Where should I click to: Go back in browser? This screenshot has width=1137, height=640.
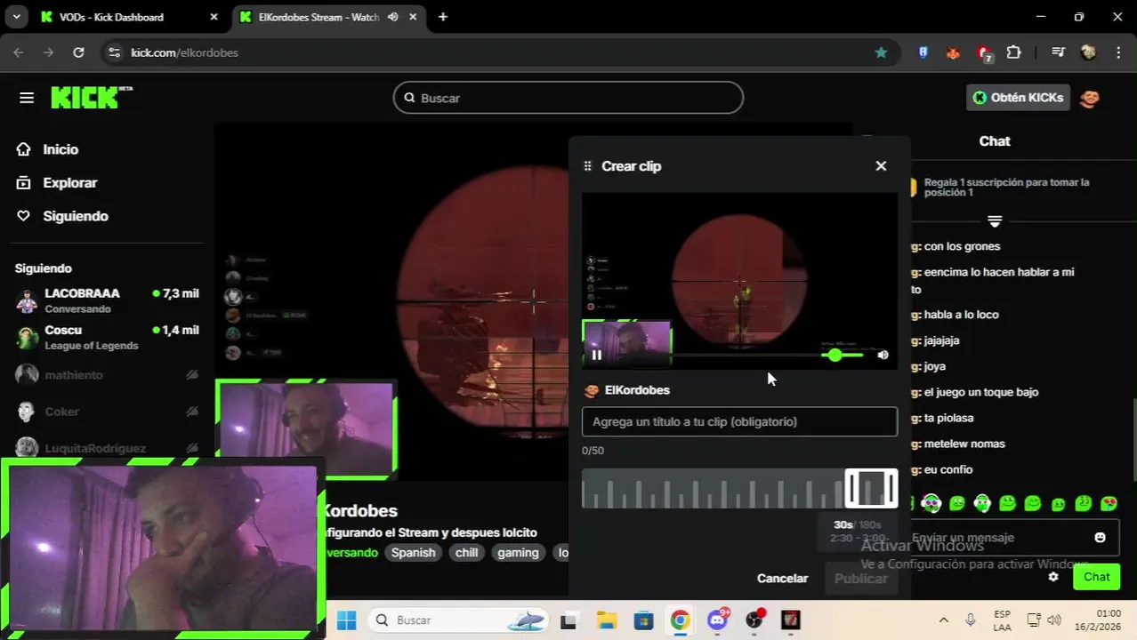point(19,52)
